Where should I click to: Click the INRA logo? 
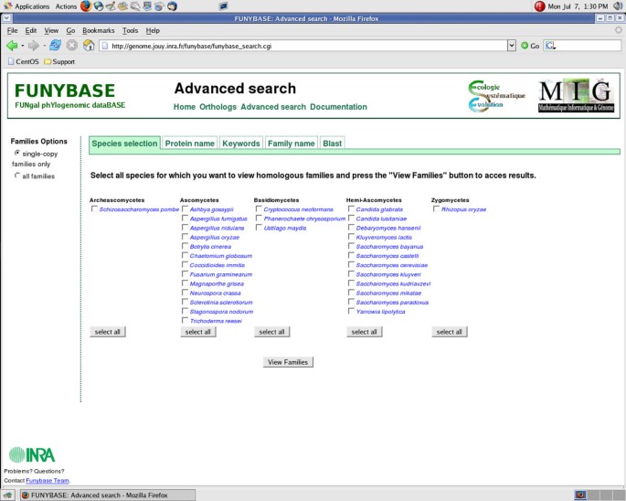click(x=32, y=454)
